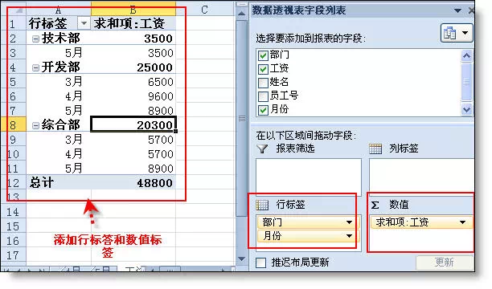Click the 列标签 drop area box

click(x=421, y=177)
